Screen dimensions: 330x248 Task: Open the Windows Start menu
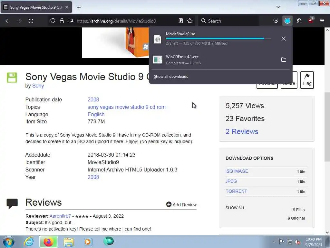point(9,242)
